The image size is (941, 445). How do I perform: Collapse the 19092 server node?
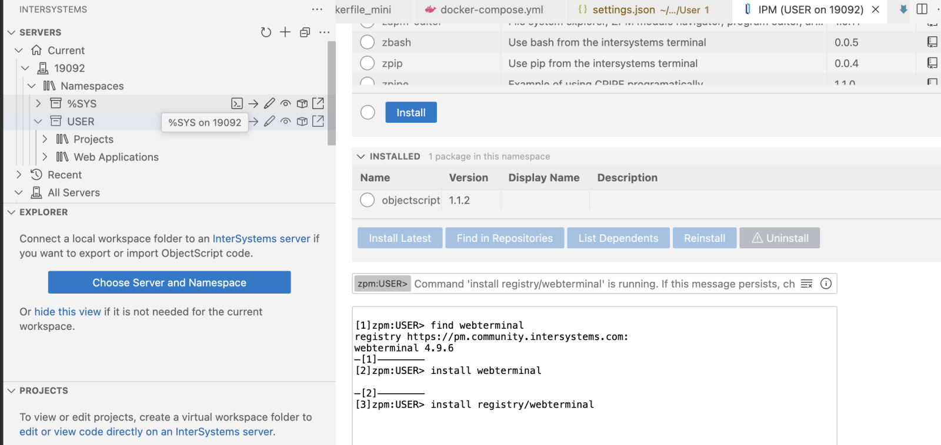(x=25, y=68)
